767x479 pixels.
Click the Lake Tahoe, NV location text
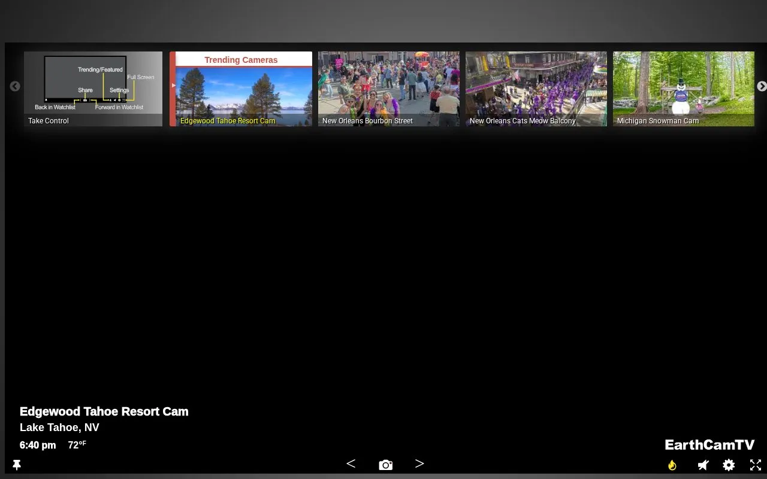(x=59, y=428)
